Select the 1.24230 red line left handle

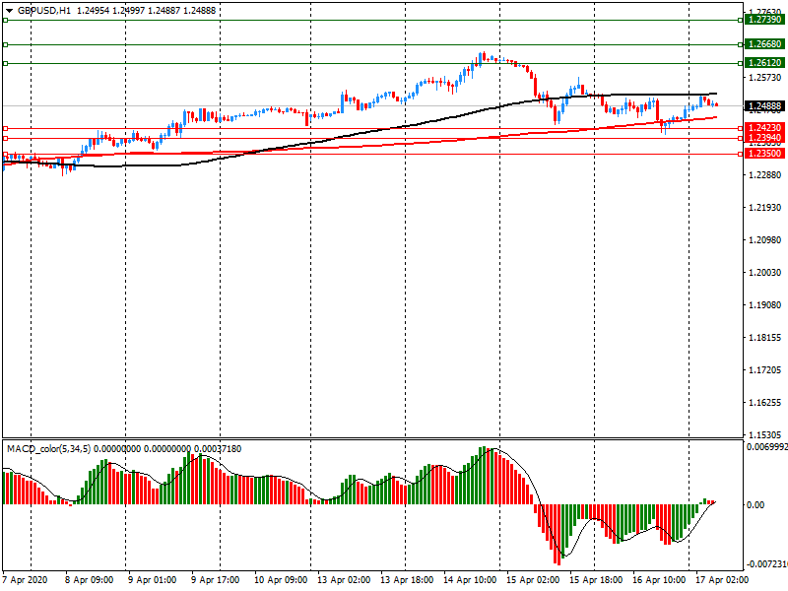click(x=5, y=128)
